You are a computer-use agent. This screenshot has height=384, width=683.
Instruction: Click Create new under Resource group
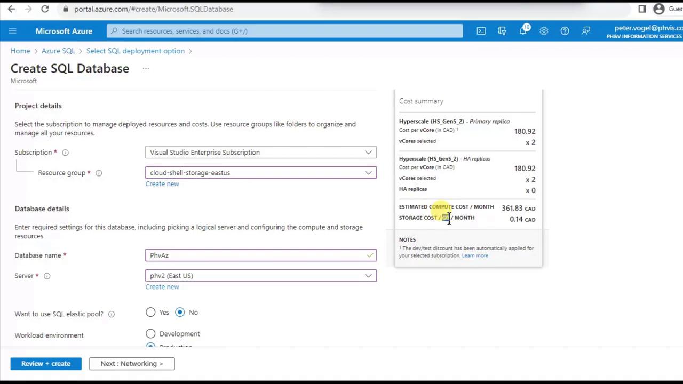pos(162,184)
